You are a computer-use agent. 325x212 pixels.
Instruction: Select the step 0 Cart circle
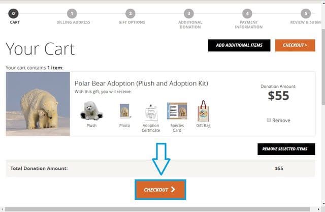pos(13,14)
